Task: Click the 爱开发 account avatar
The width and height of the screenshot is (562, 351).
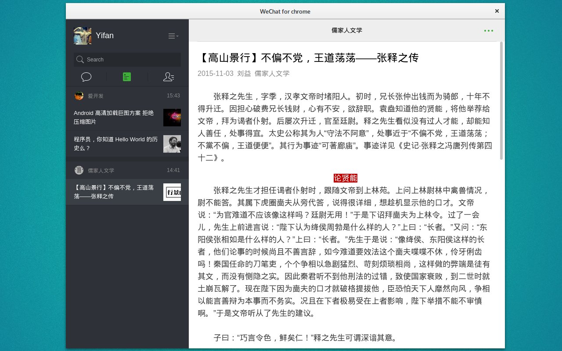Action: click(79, 96)
